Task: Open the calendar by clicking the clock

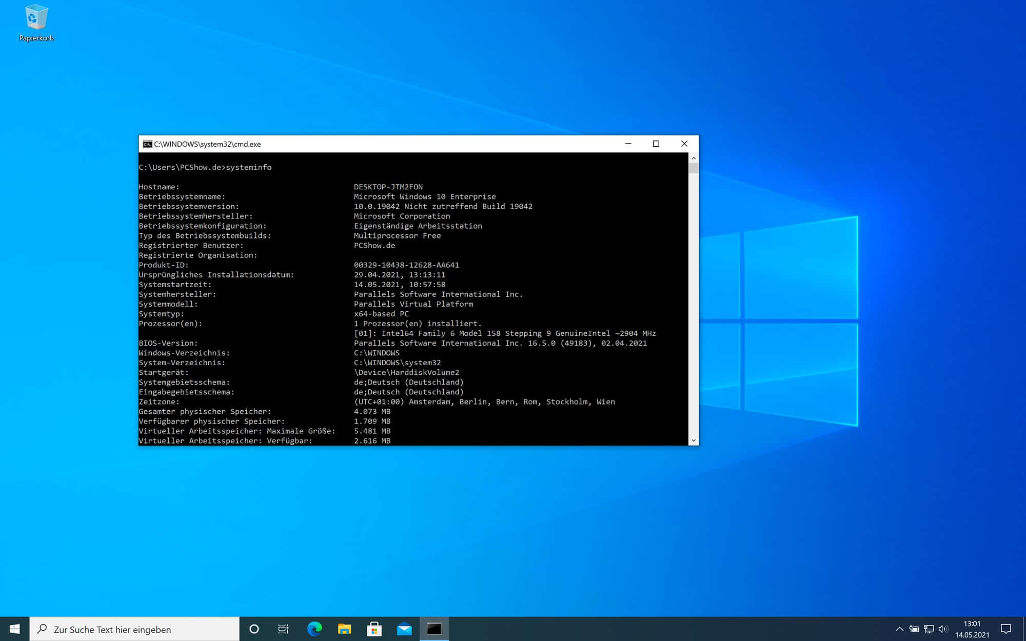Action: coord(971,629)
